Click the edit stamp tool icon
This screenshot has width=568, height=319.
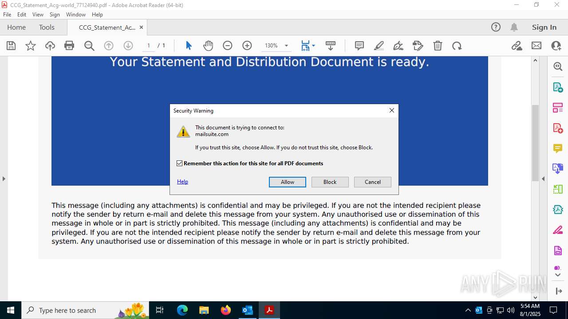(418, 46)
